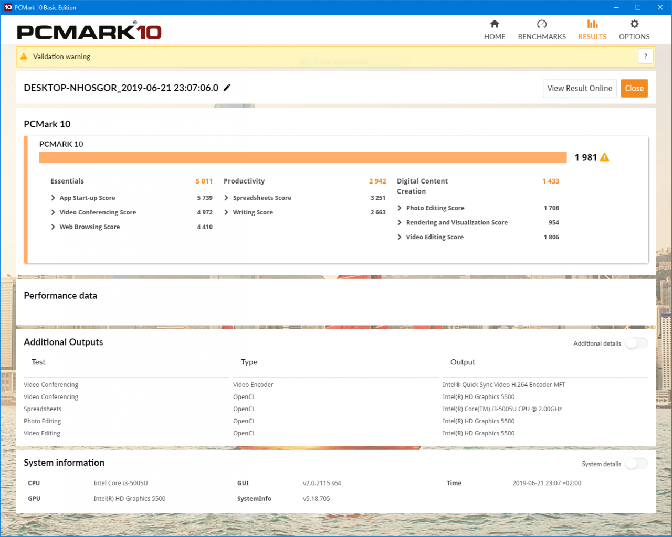Click the overall score 1 981
The height and width of the screenshot is (537, 672).
(x=585, y=157)
